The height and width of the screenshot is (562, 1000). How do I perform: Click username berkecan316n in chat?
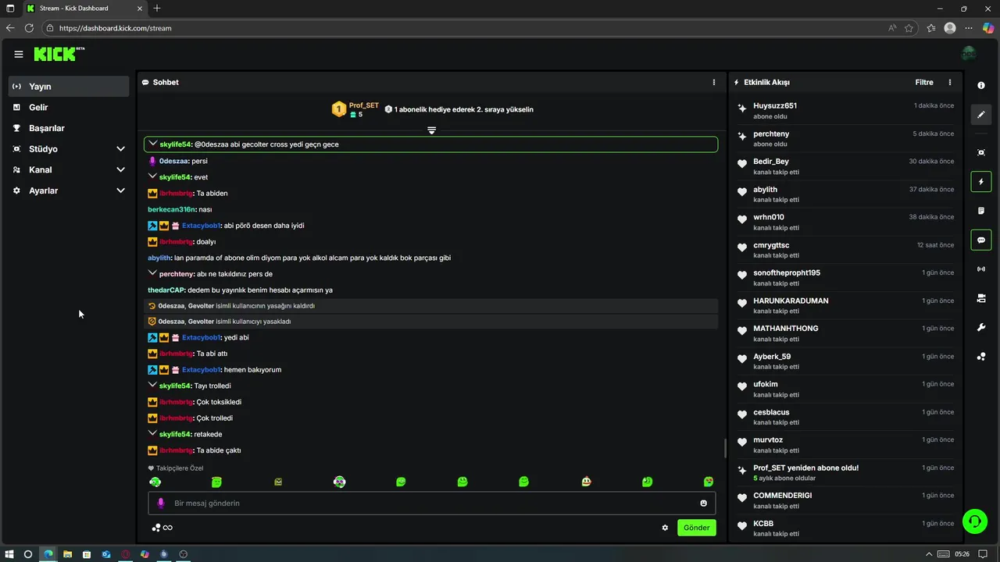tap(171, 209)
